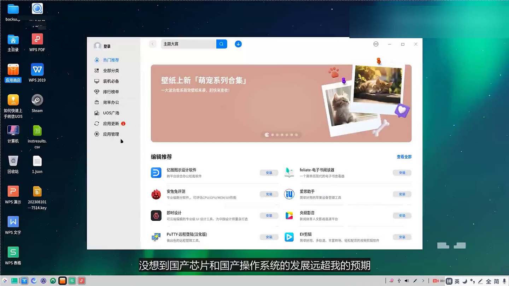Expand the hidden tray icons arrow
Image resolution: width=509 pixels, height=286 pixels.
coord(423,281)
